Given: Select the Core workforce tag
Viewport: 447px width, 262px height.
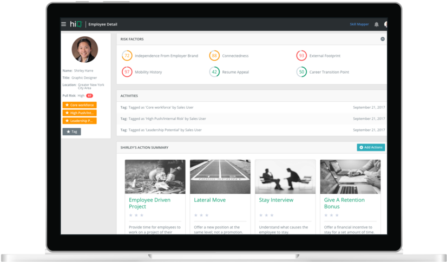Looking at the screenshot, I should [79, 105].
